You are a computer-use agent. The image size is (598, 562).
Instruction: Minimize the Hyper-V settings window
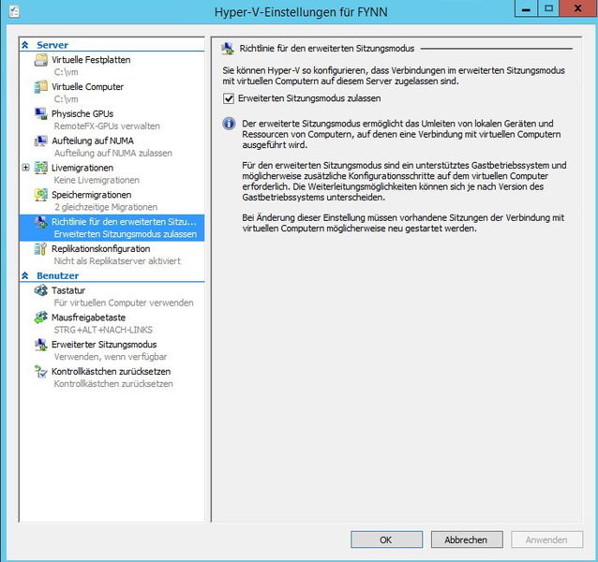pos(526,8)
